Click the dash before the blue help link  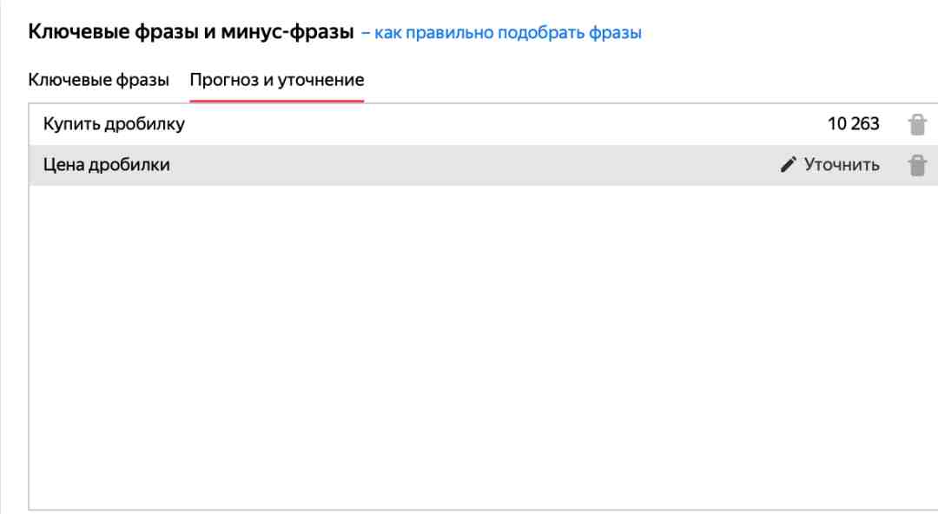[x=366, y=33]
